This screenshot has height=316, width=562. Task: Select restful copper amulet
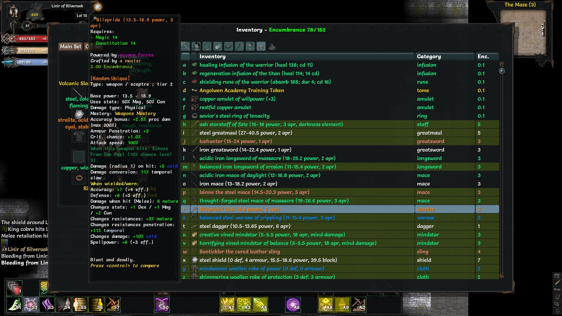[340, 107]
